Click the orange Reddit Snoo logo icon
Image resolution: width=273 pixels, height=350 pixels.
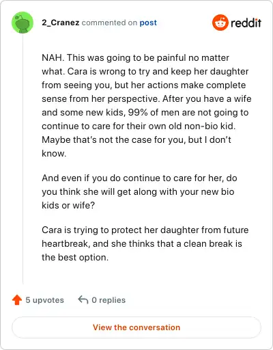(220, 23)
